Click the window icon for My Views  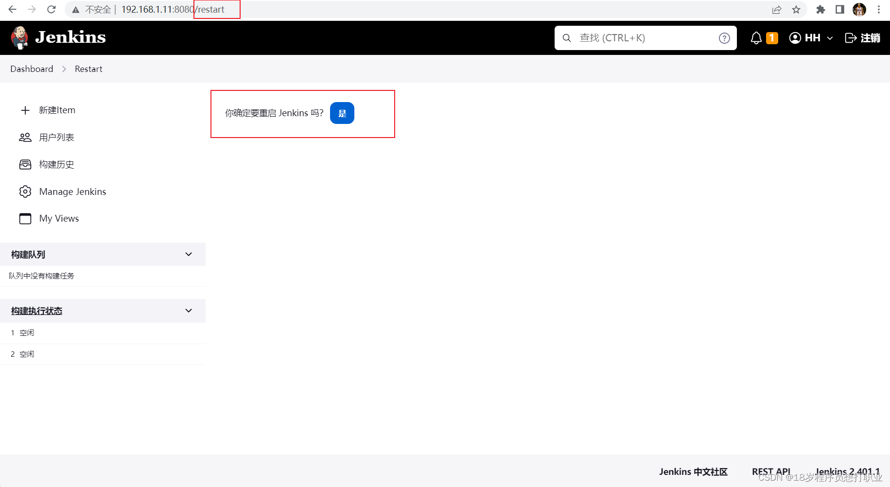(x=25, y=219)
